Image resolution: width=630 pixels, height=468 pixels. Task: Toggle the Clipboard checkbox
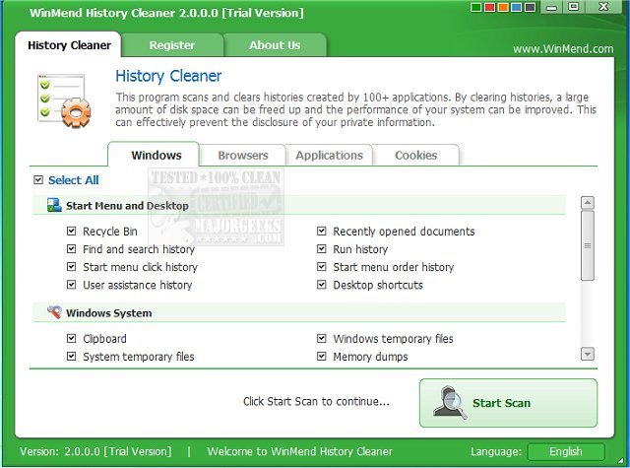[71, 338]
